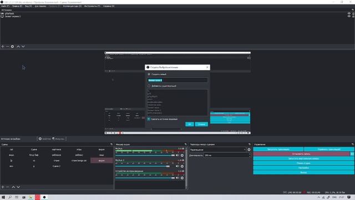Add a new scene with plus icon
Screen dimensions: 355x200
3,187
